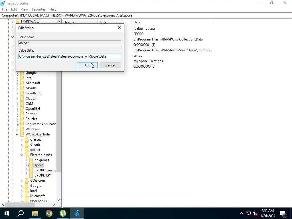The height and width of the screenshot is (219, 292).
Task: Show hidden system tray icons
Action: click(241, 213)
